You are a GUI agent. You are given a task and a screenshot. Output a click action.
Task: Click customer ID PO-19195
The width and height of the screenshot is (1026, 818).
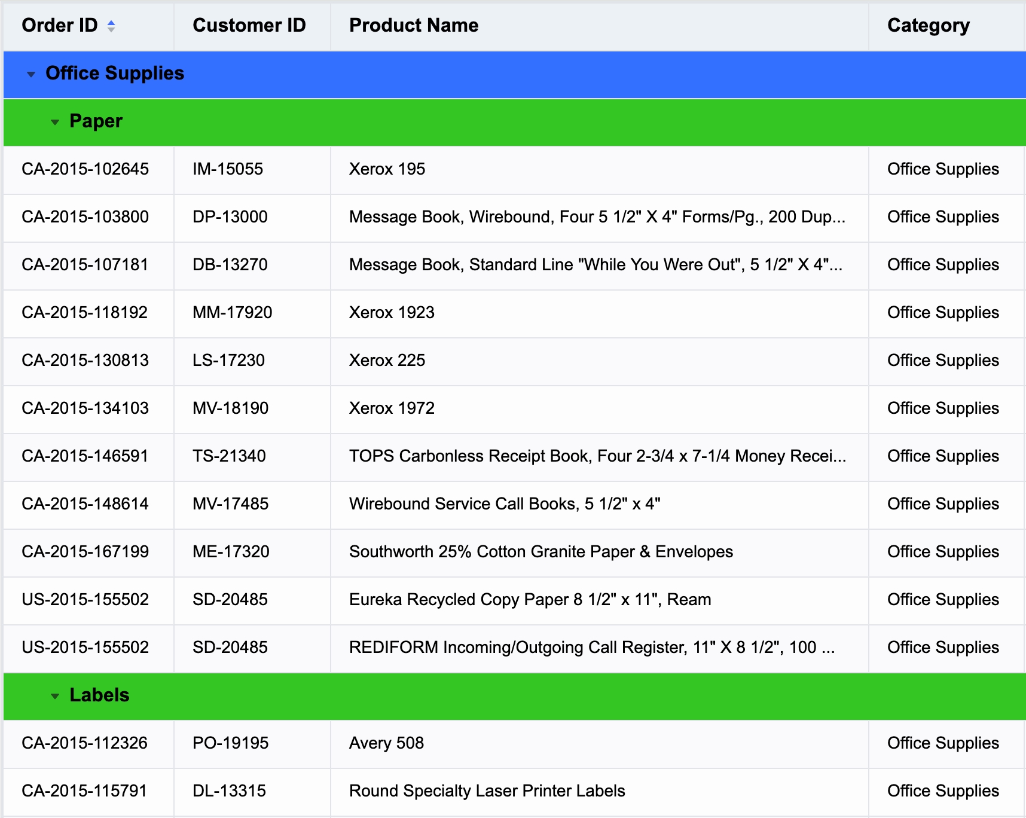(252, 744)
